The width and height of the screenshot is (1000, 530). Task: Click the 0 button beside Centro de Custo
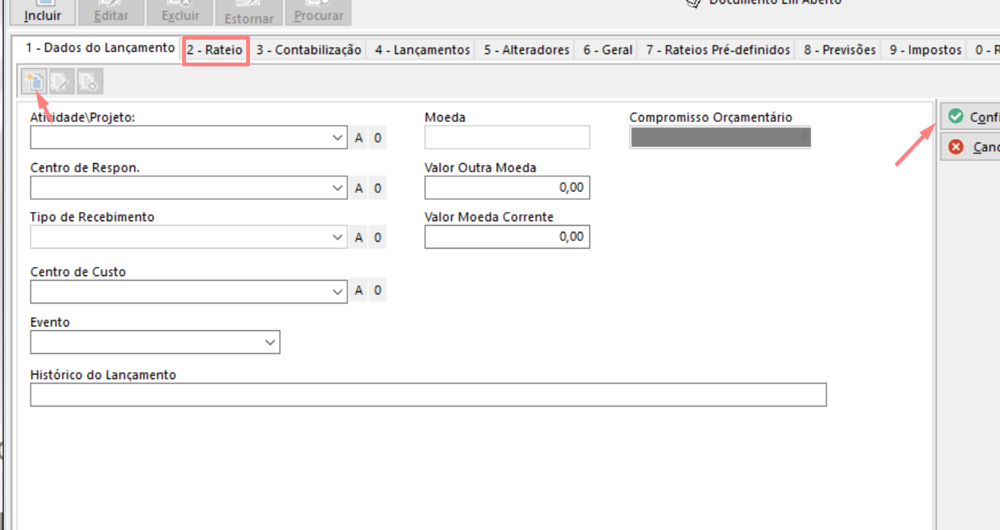click(x=377, y=291)
